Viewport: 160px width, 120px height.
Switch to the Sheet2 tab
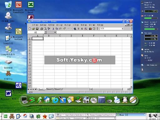tap(50, 89)
